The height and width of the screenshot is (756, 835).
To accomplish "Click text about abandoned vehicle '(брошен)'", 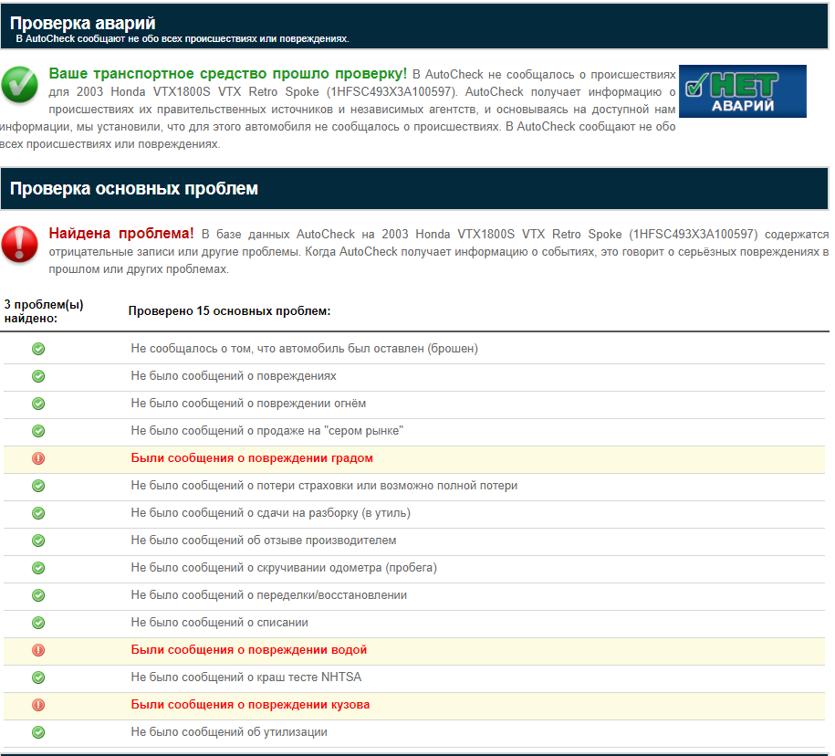I will click(305, 349).
